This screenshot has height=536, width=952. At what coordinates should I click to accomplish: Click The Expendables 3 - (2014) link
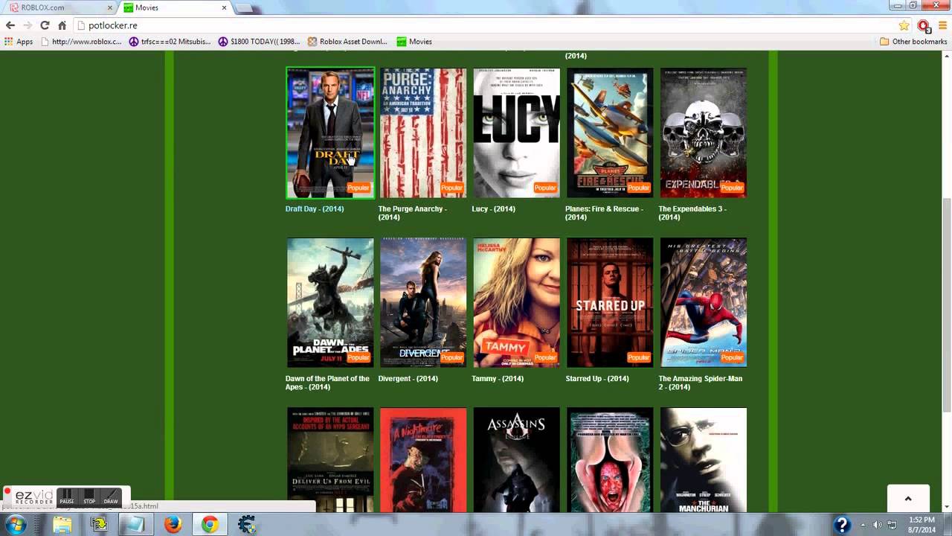pos(692,213)
